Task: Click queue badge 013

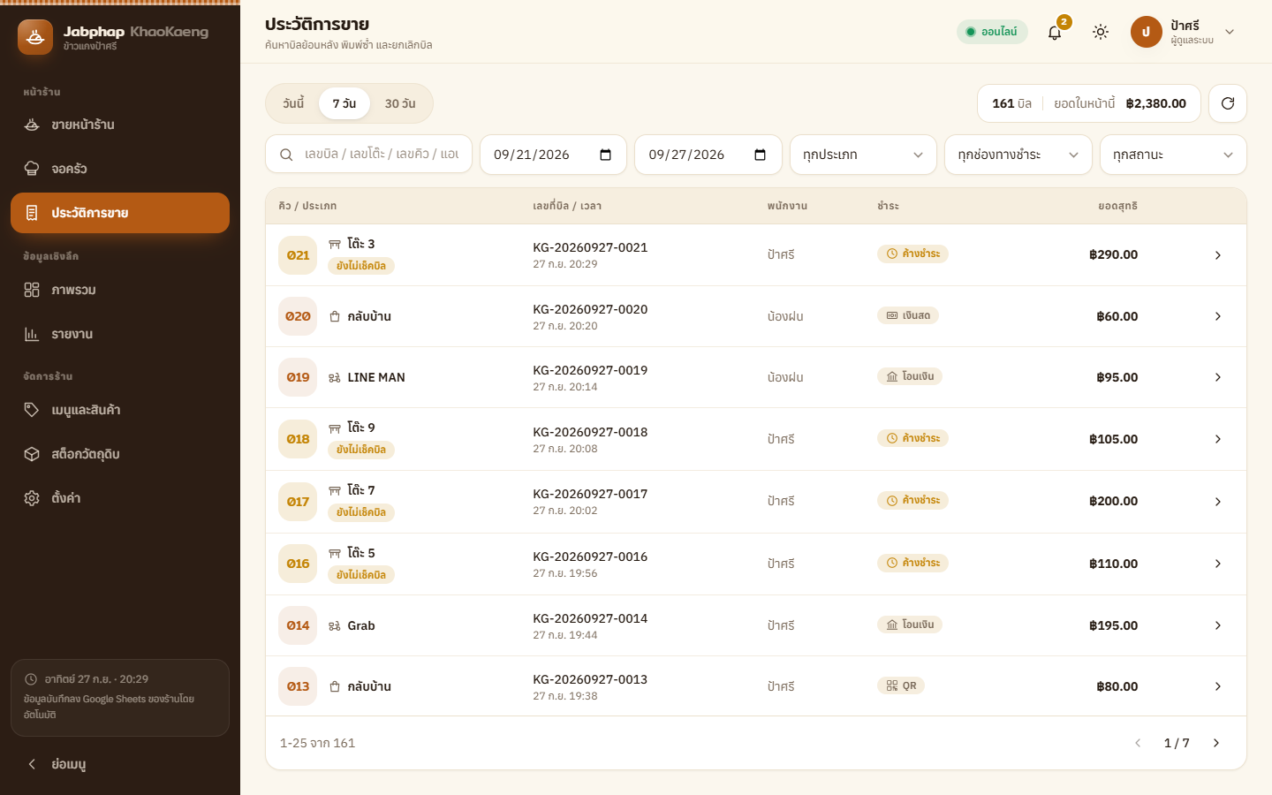Action: [298, 686]
